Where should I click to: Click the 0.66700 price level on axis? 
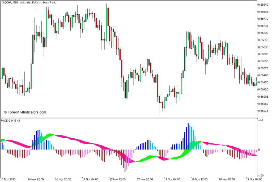click(264, 33)
